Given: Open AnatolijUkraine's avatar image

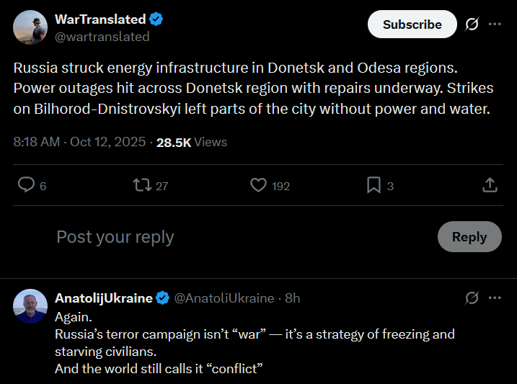Looking at the screenshot, I should 30,306.
